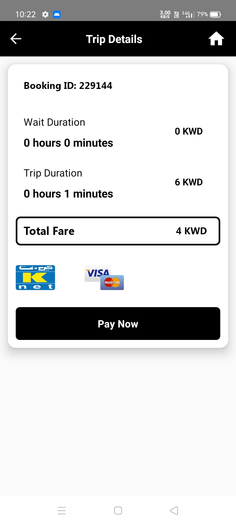The image size is (236, 525).
Task: Tap the settings gear in status bar
Action: (45, 14)
